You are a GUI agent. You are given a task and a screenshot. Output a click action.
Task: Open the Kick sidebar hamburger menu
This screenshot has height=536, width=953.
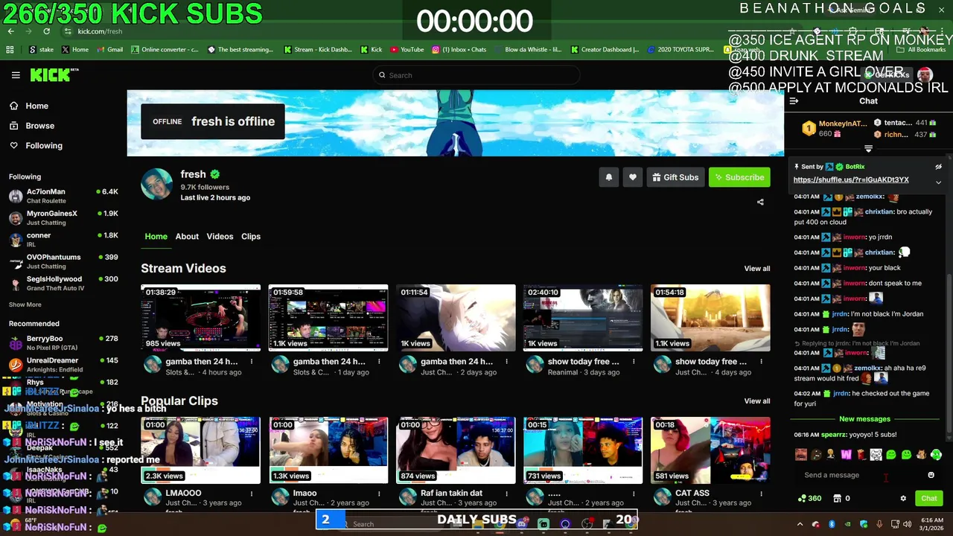click(16, 75)
